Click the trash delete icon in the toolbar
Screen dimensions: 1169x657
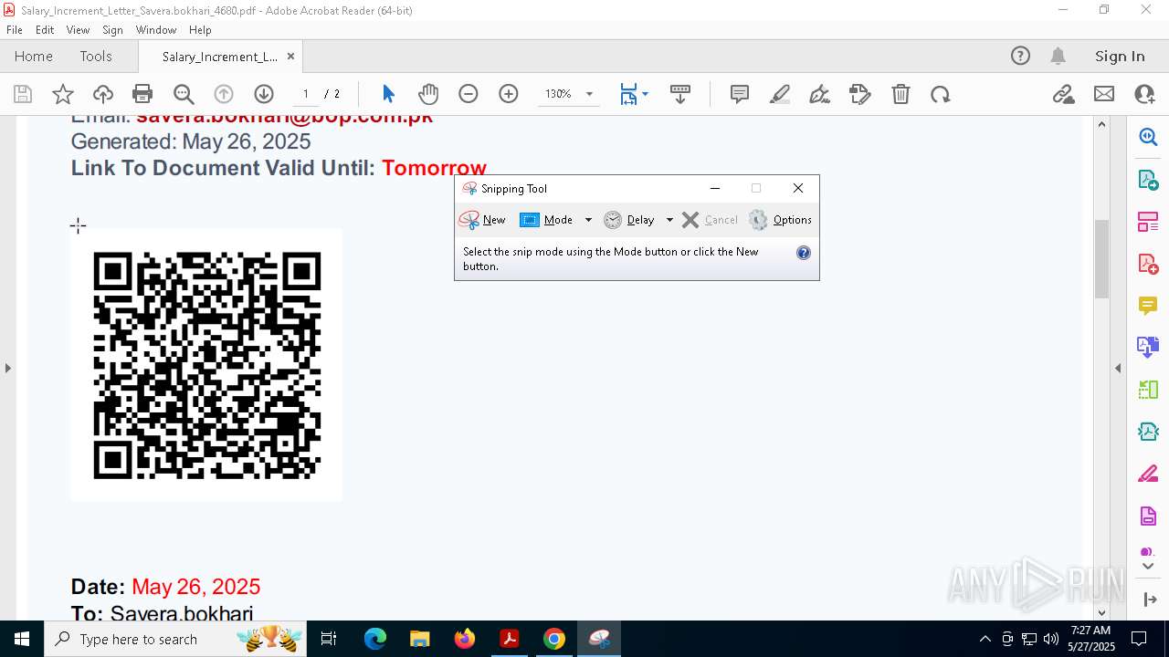pyautogui.click(x=900, y=94)
